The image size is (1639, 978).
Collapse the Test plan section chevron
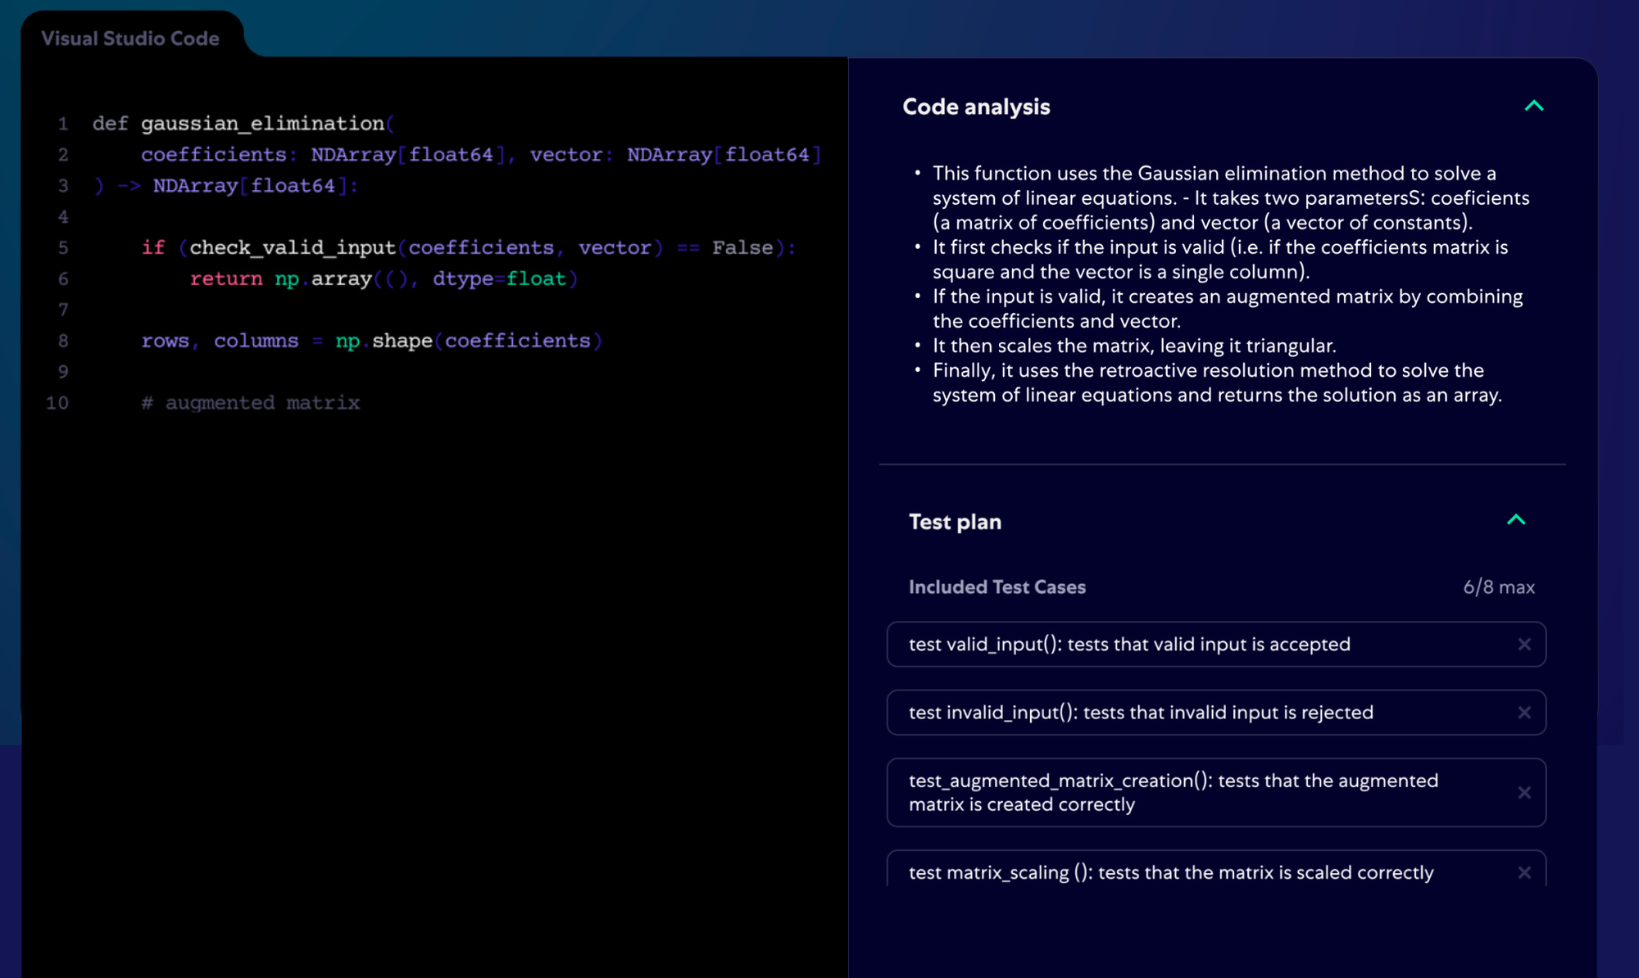click(1516, 520)
